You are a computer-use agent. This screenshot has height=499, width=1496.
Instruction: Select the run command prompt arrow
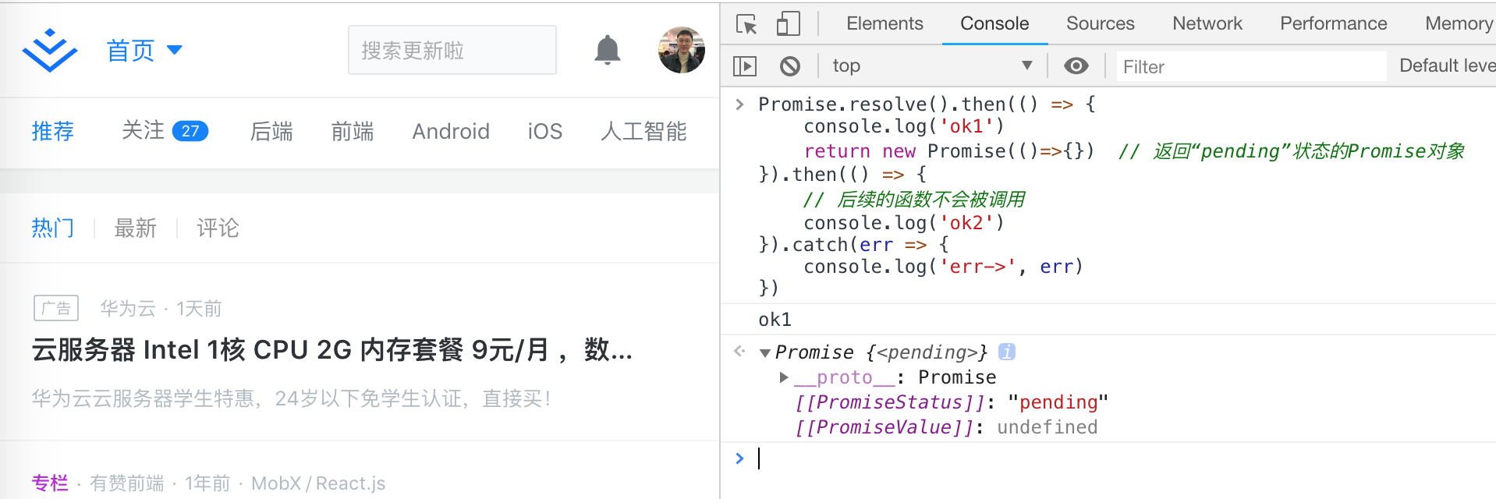tap(739, 458)
